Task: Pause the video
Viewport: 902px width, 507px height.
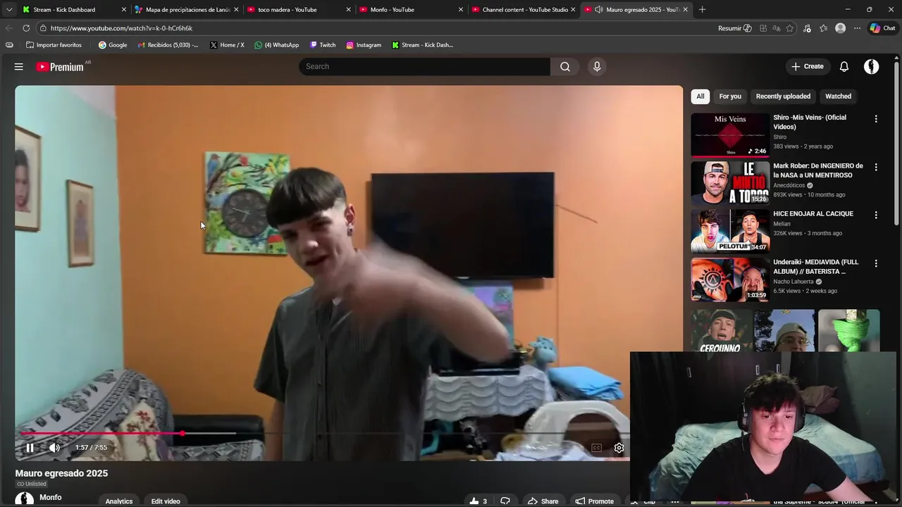Action: click(30, 448)
